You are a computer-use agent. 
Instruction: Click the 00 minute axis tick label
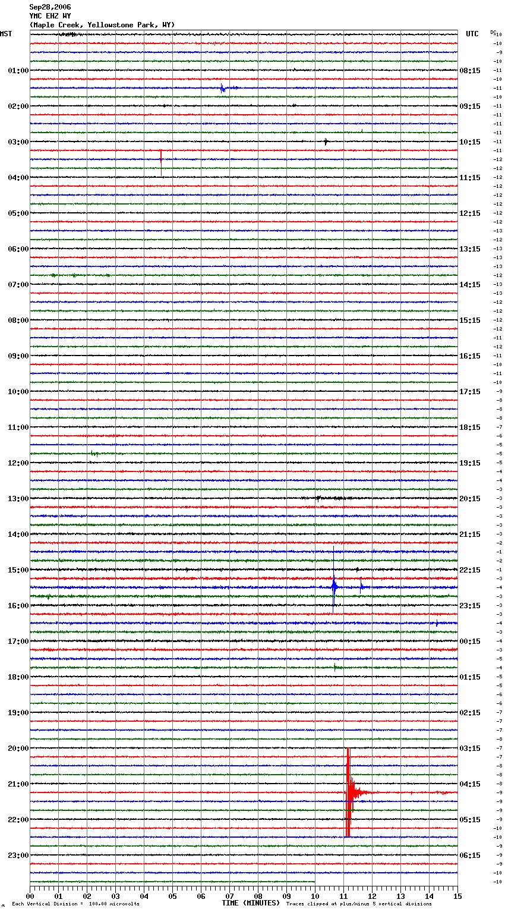coord(30,896)
